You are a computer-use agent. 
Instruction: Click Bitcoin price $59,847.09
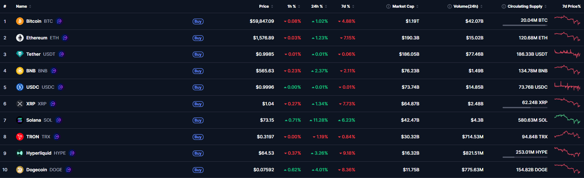pos(262,21)
